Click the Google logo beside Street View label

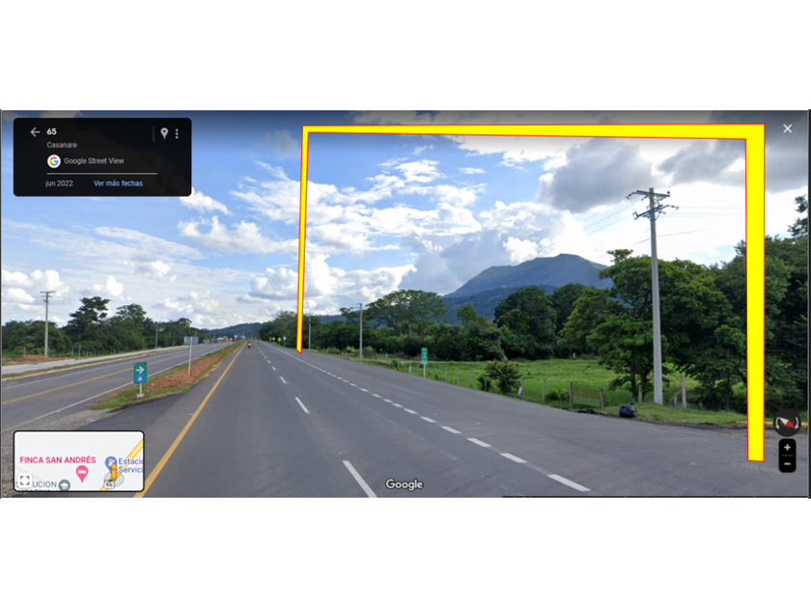[x=54, y=161]
